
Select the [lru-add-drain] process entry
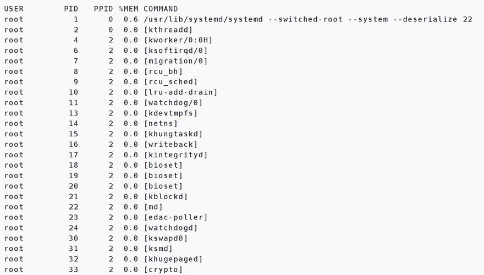(x=180, y=92)
